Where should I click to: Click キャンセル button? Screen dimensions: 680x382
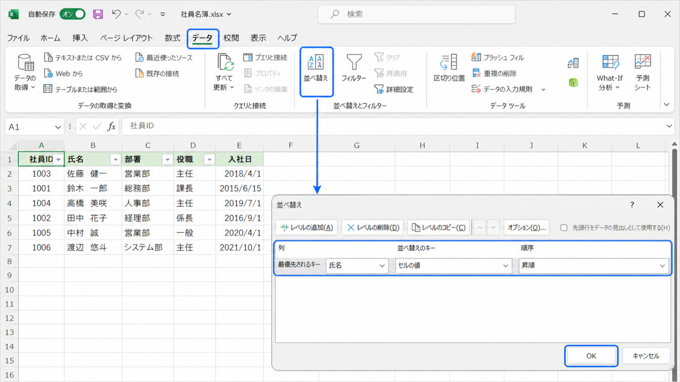pyautogui.click(x=646, y=356)
